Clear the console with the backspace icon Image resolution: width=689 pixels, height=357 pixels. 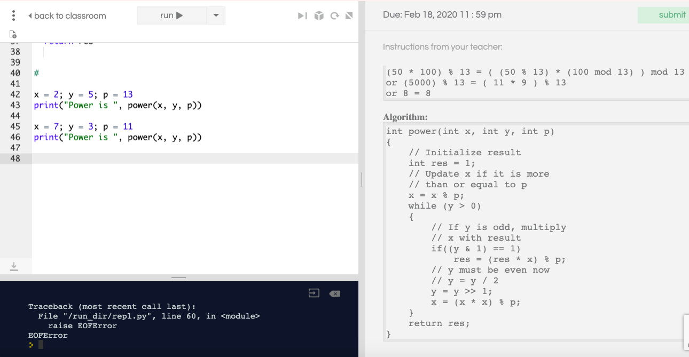click(334, 292)
